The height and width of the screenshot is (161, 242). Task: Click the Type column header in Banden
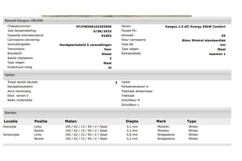coord(191,121)
